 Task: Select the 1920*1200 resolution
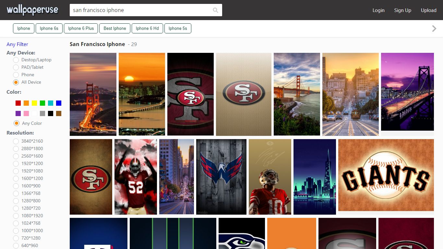pyautogui.click(x=16, y=163)
